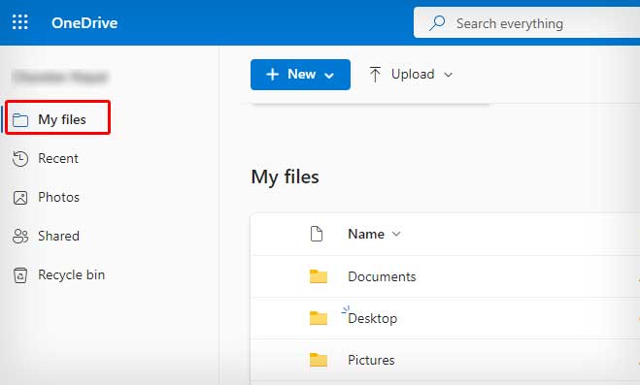Click the Recycle bin trash icon

(x=20, y=275)
